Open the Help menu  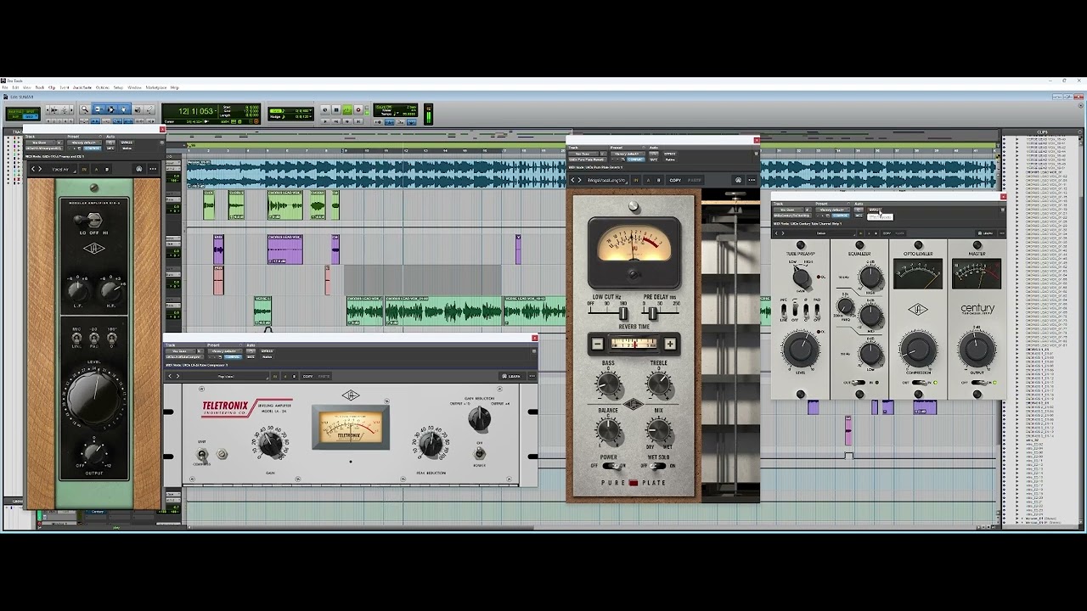tap(175, 87)
